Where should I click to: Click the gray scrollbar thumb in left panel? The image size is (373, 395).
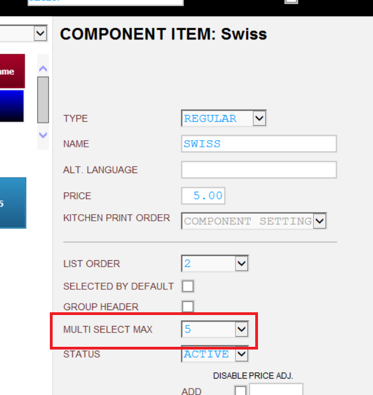43,100
